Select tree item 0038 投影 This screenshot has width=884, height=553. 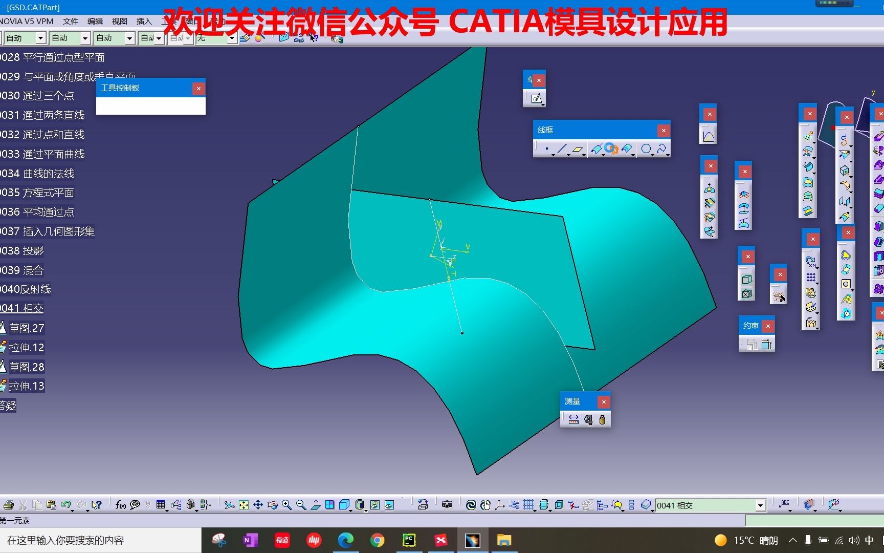point(22,251)
